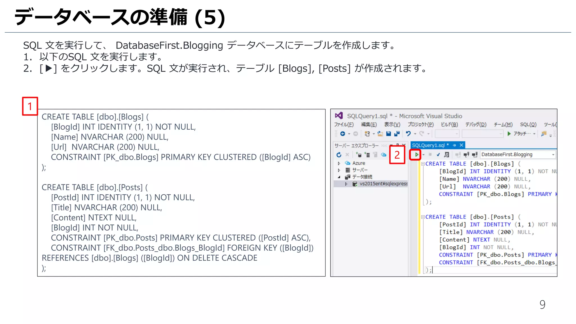Close the Server Explorer panel
The width and height of the screenshot is (576, 324).
tap(404, 145)
